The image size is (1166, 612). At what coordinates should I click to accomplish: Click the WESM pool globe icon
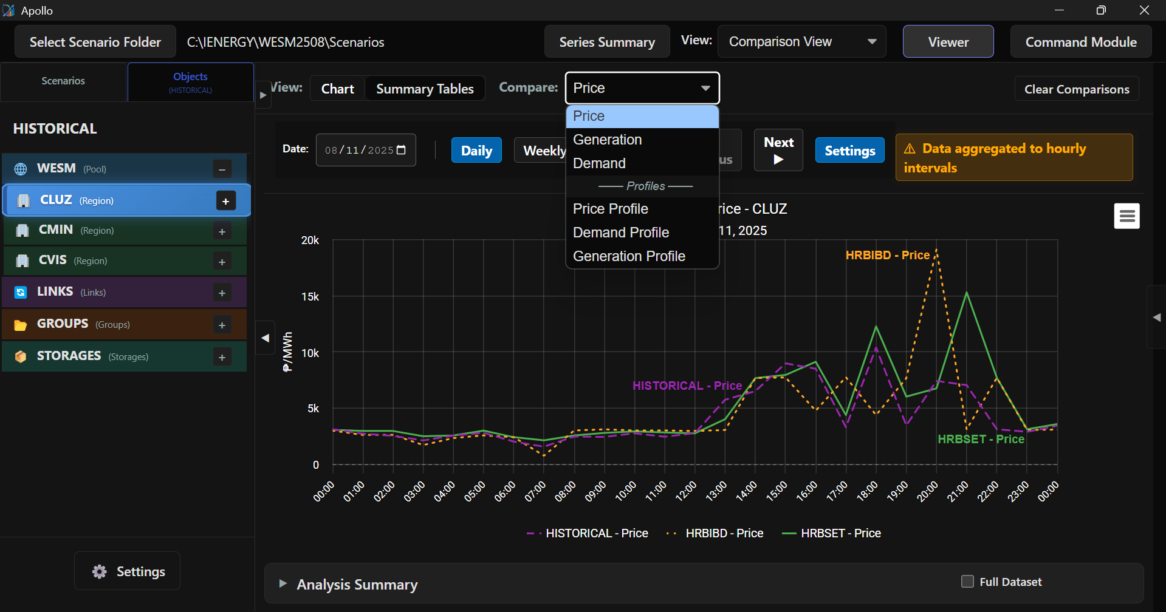coord(21,169)
